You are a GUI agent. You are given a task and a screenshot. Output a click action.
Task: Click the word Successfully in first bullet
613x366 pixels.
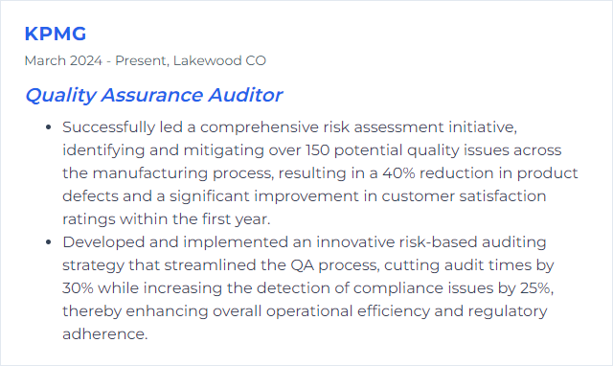pyautogui.click(x=108, y=127)
